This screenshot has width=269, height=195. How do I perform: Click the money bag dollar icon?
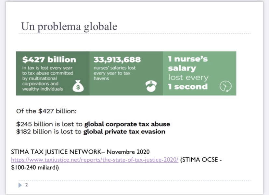coord(78,86)
